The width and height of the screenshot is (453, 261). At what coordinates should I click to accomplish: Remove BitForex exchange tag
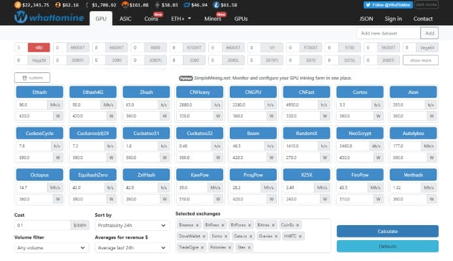pos(249,225)
